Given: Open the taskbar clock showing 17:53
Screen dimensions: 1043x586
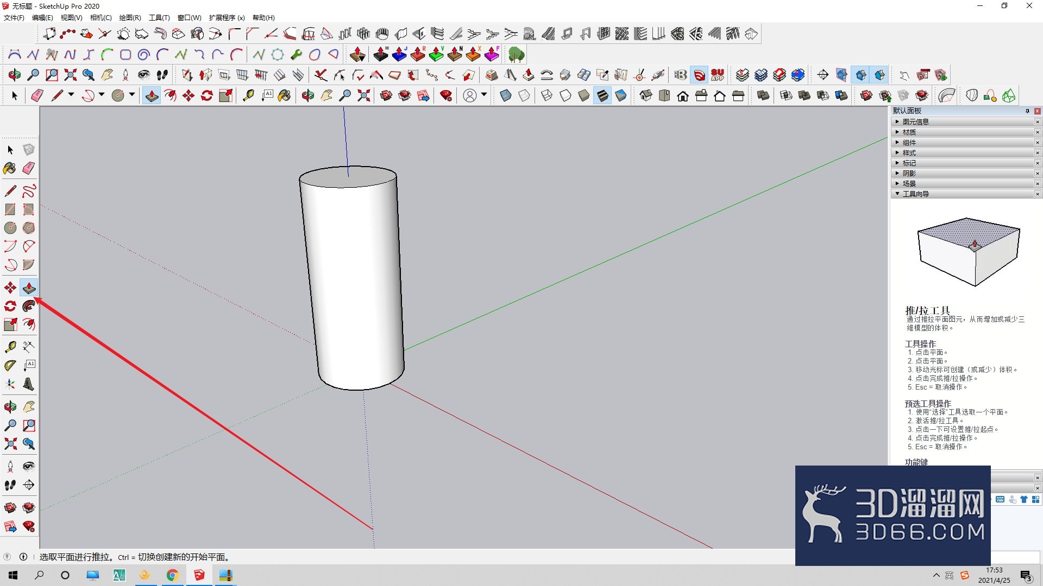Looking at the screenshot, I should (994, 575).
